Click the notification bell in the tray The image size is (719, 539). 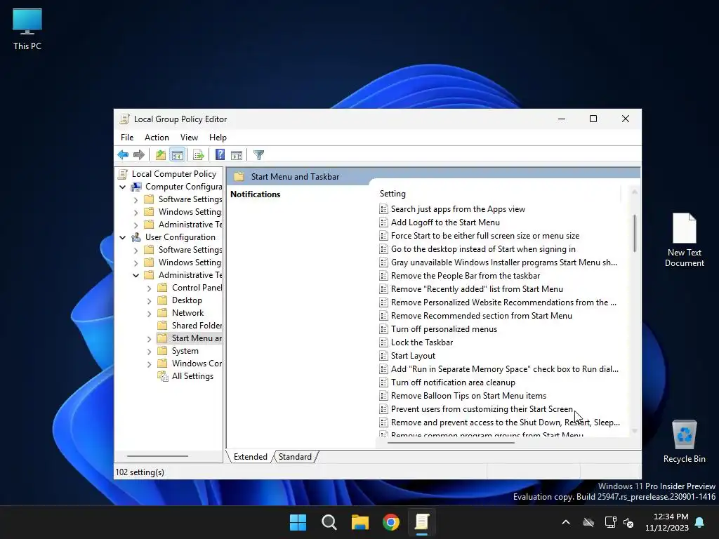click(700, 522)
